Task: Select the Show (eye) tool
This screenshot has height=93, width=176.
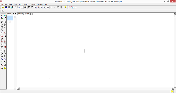Action: point(5,15)
